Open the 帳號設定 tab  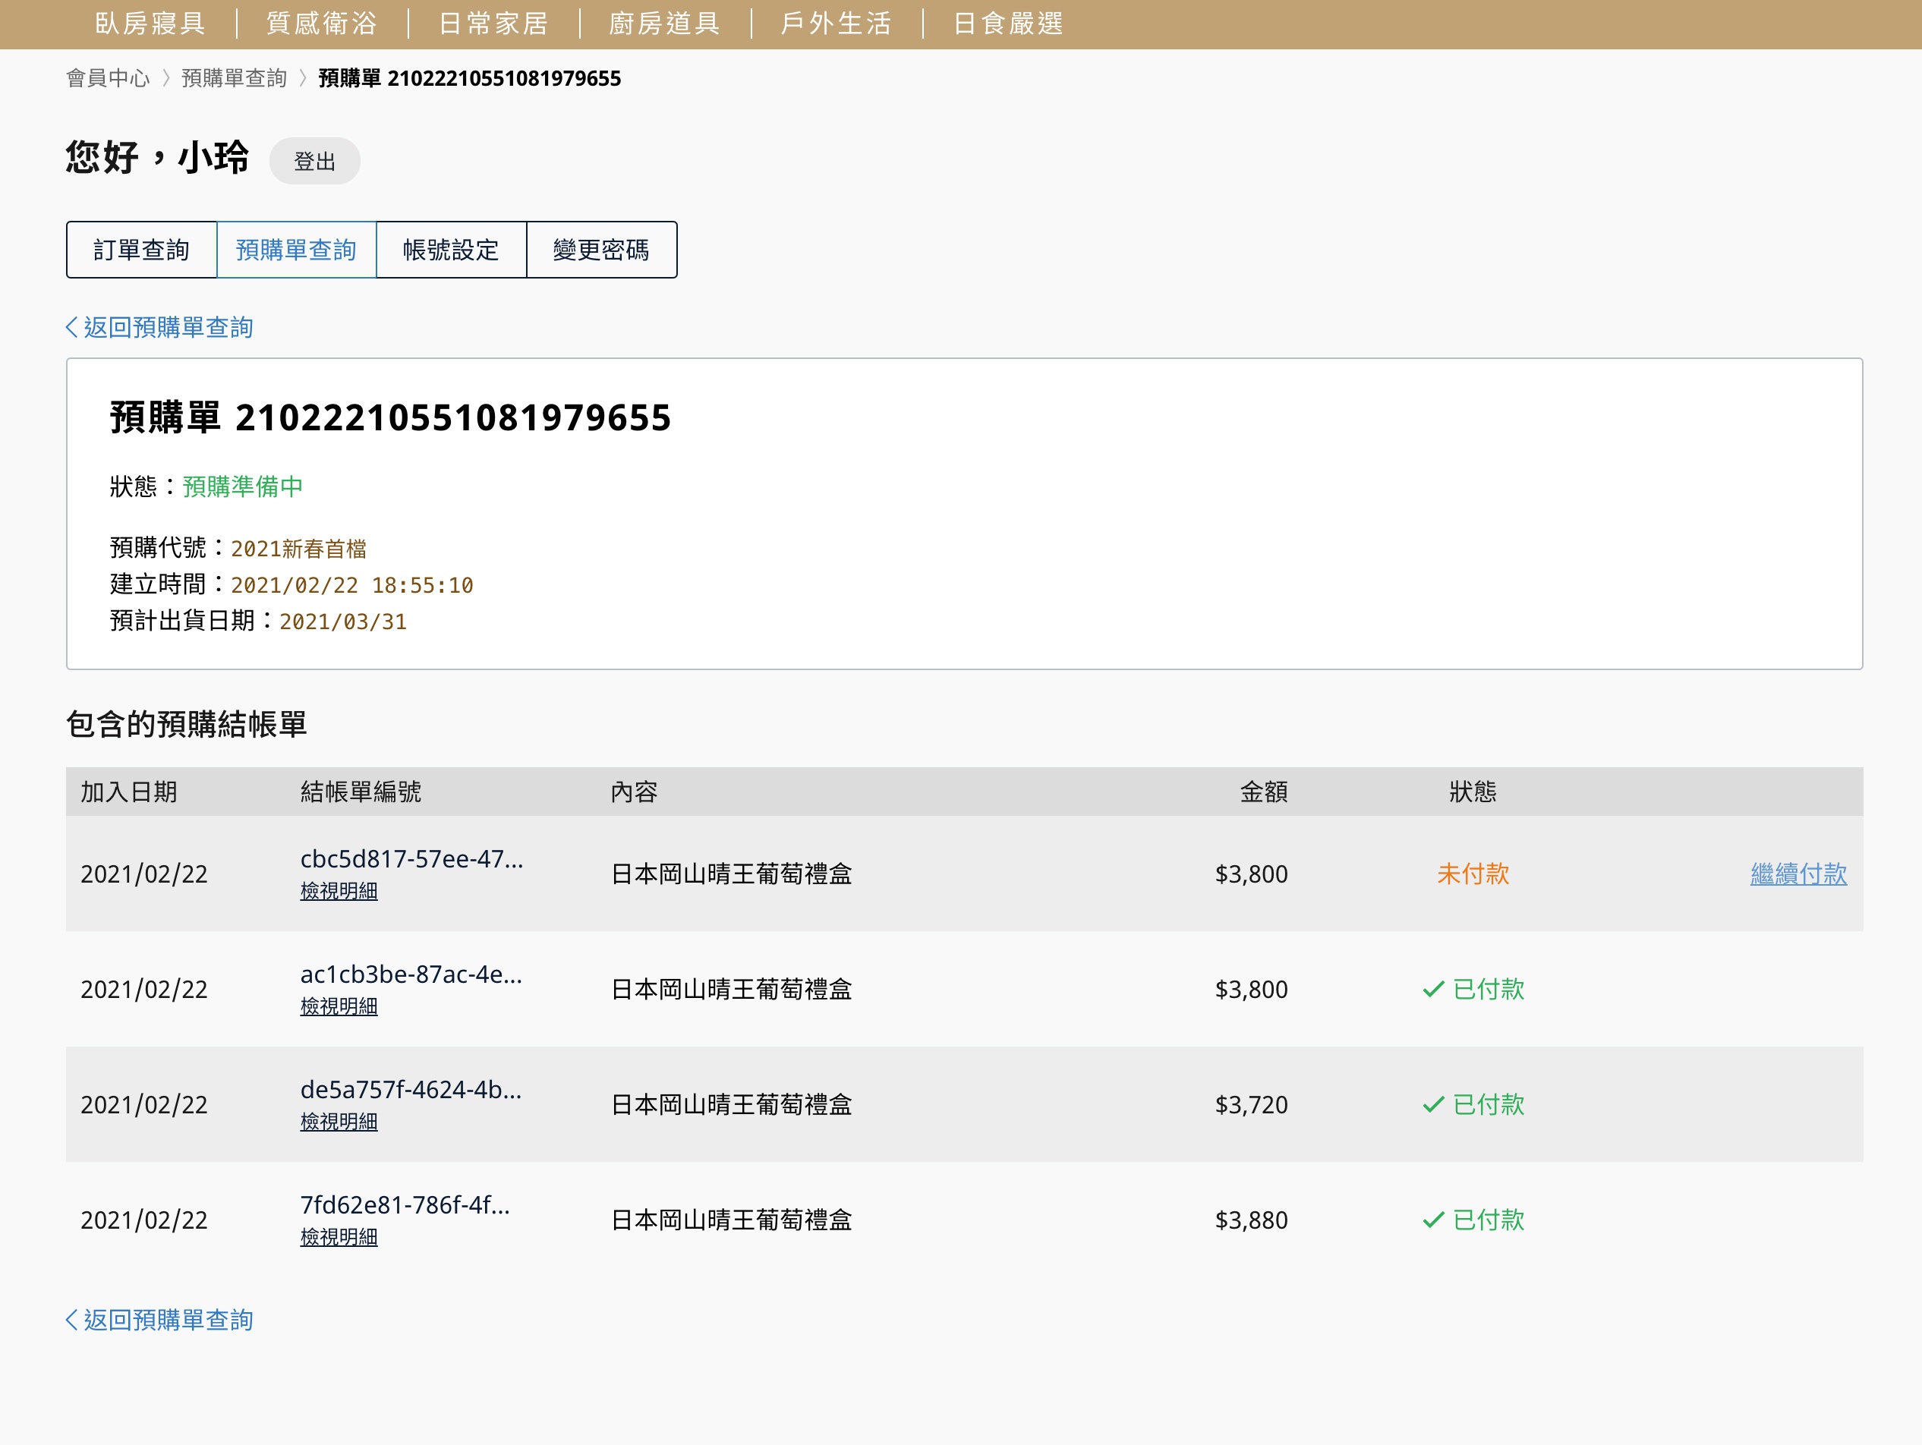pos(450,250)
